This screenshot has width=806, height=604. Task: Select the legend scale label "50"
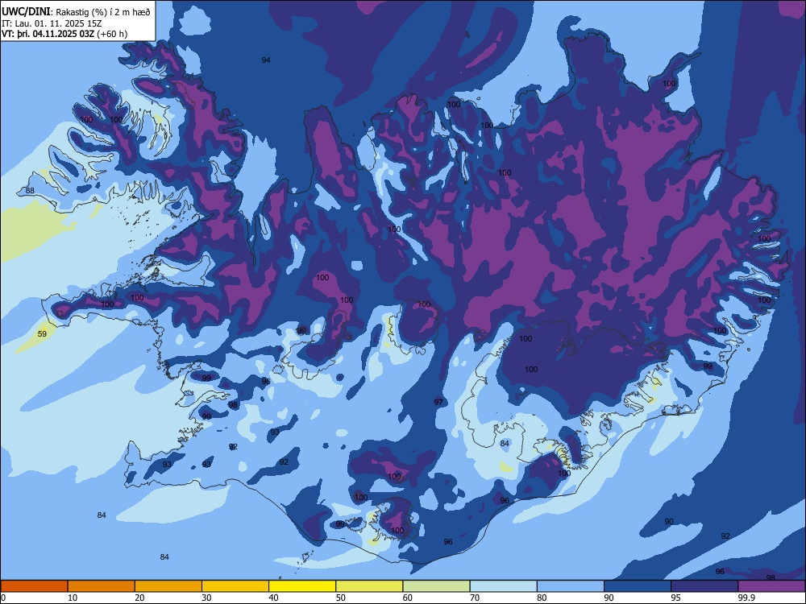[x=341, y=598]
